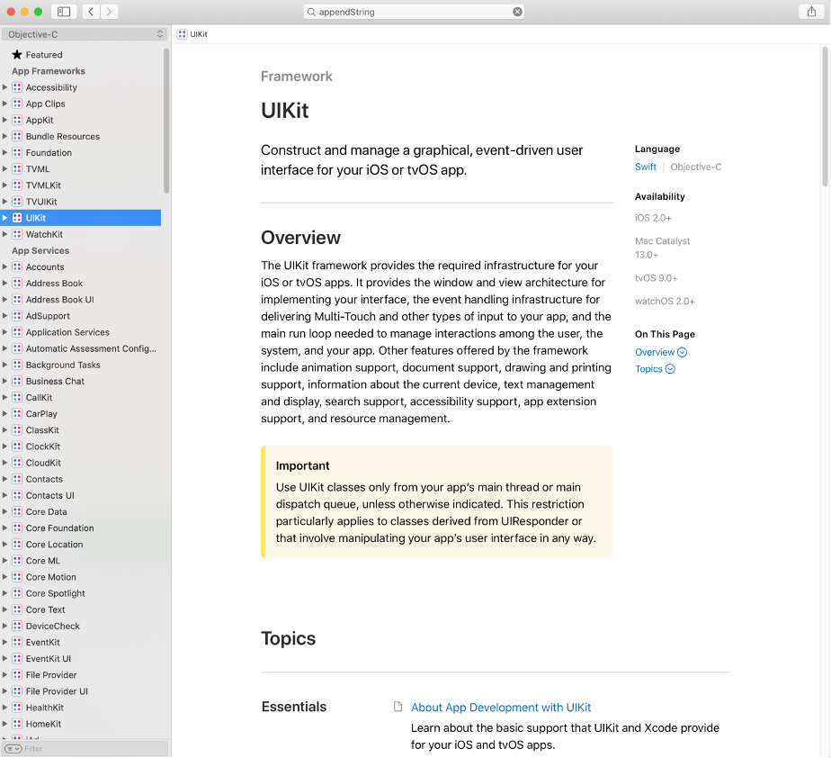Screen dimensions: 831x758
Task: Select AdSupport in the sidebar
Action: pyautogui.click(x=48, y=316)
